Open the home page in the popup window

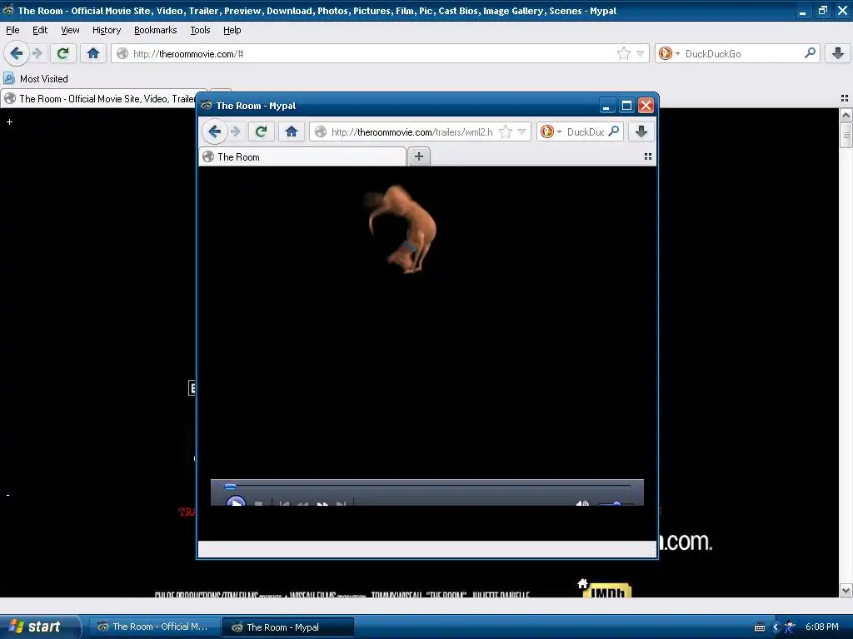coord(292,131)
